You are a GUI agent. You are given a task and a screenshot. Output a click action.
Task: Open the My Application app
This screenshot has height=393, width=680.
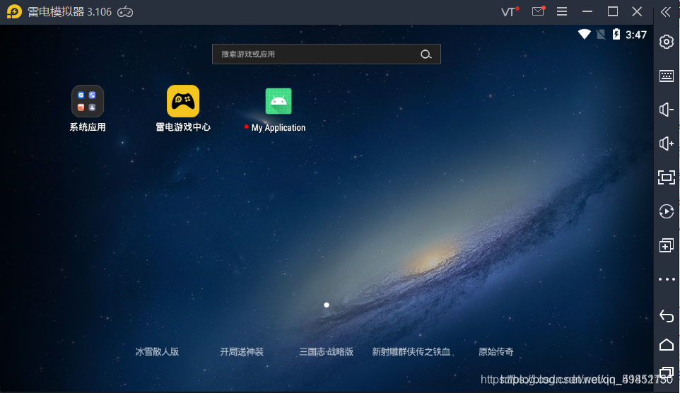(x=279, y=101)
